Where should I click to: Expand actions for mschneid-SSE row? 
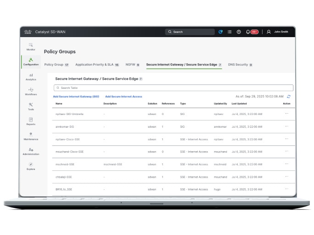pos(286,164)
